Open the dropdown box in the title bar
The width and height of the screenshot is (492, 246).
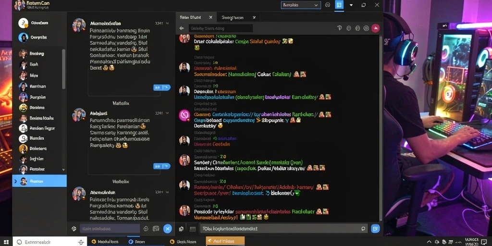pyautogui.click(x=301, y=5)
